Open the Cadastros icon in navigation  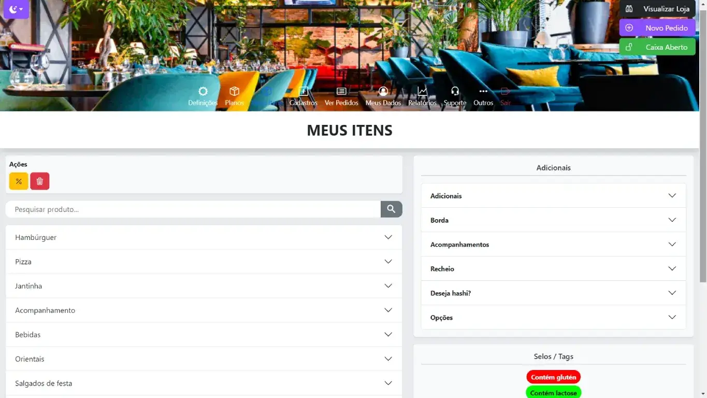click(x=304, y=92)
